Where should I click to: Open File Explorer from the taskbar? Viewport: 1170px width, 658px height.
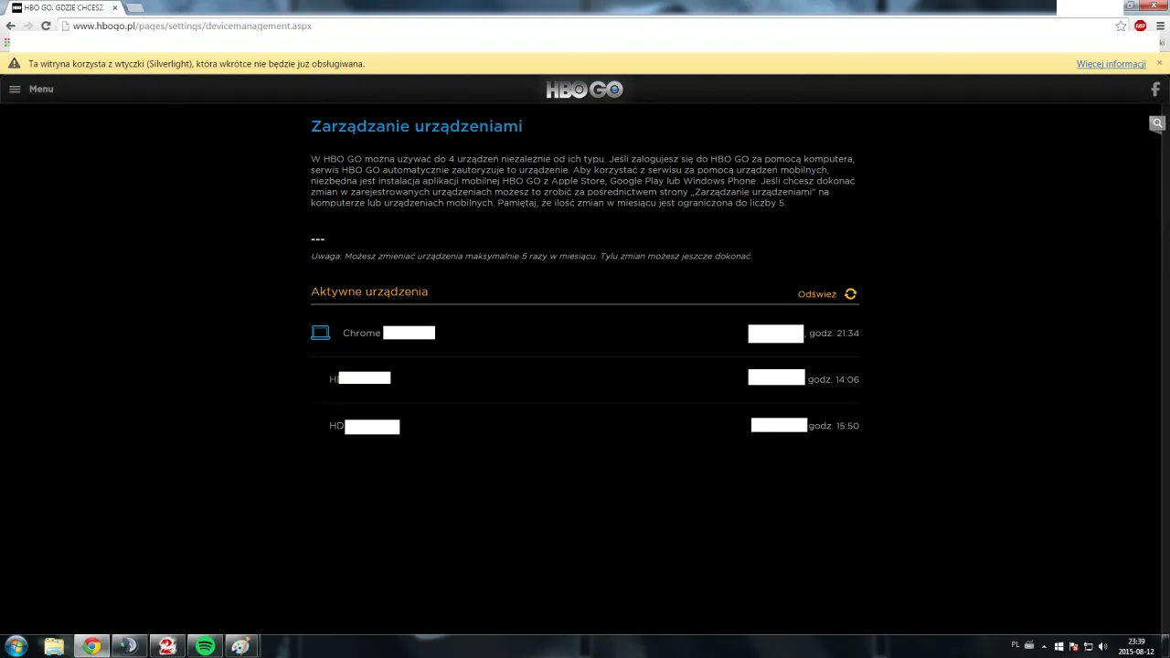coord(54,646)
